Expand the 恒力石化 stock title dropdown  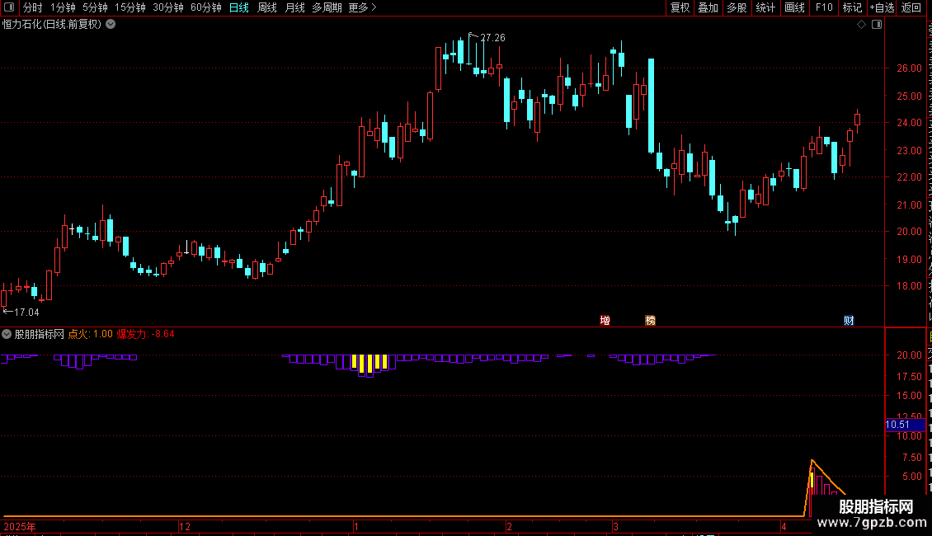click(111, 25)
